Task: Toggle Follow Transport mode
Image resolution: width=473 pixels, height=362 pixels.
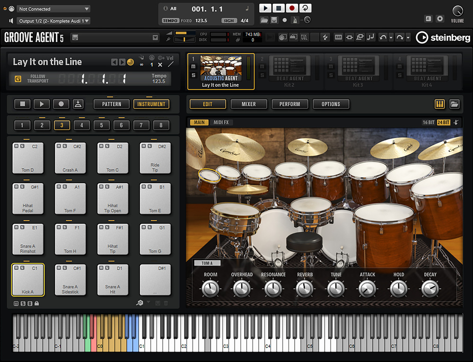Action: pyautogui.click(x=18, y=79)
